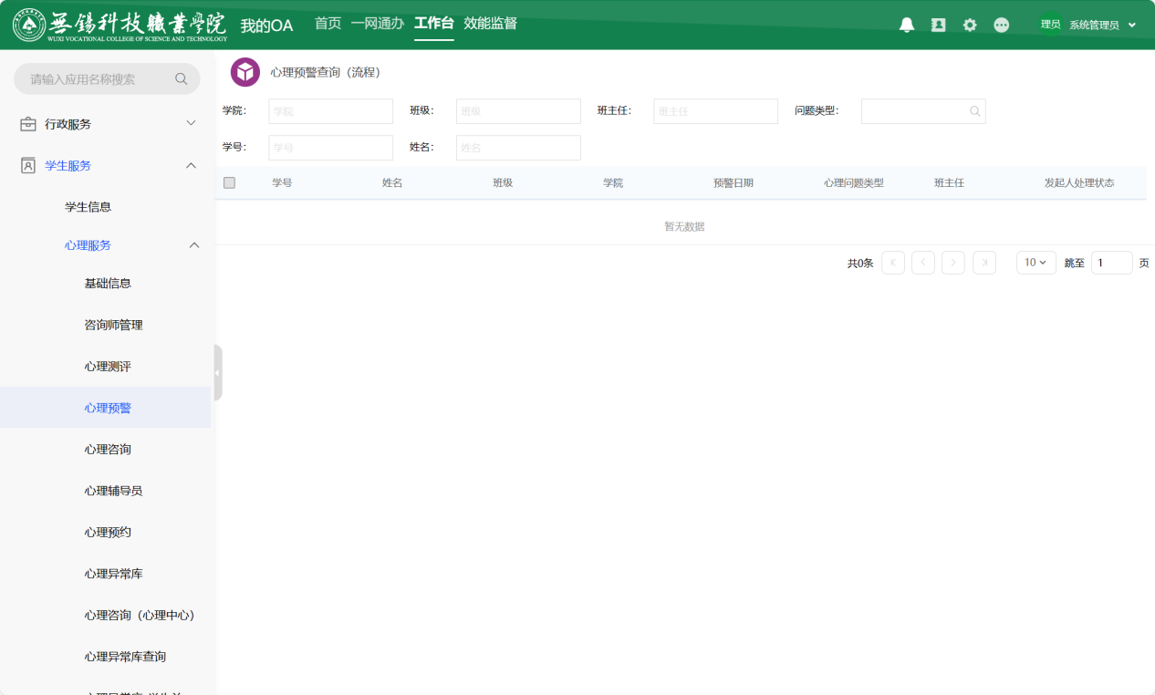Click into the 姓名 filter field
The image size is (1155, 695).
[x=518, y=148]
